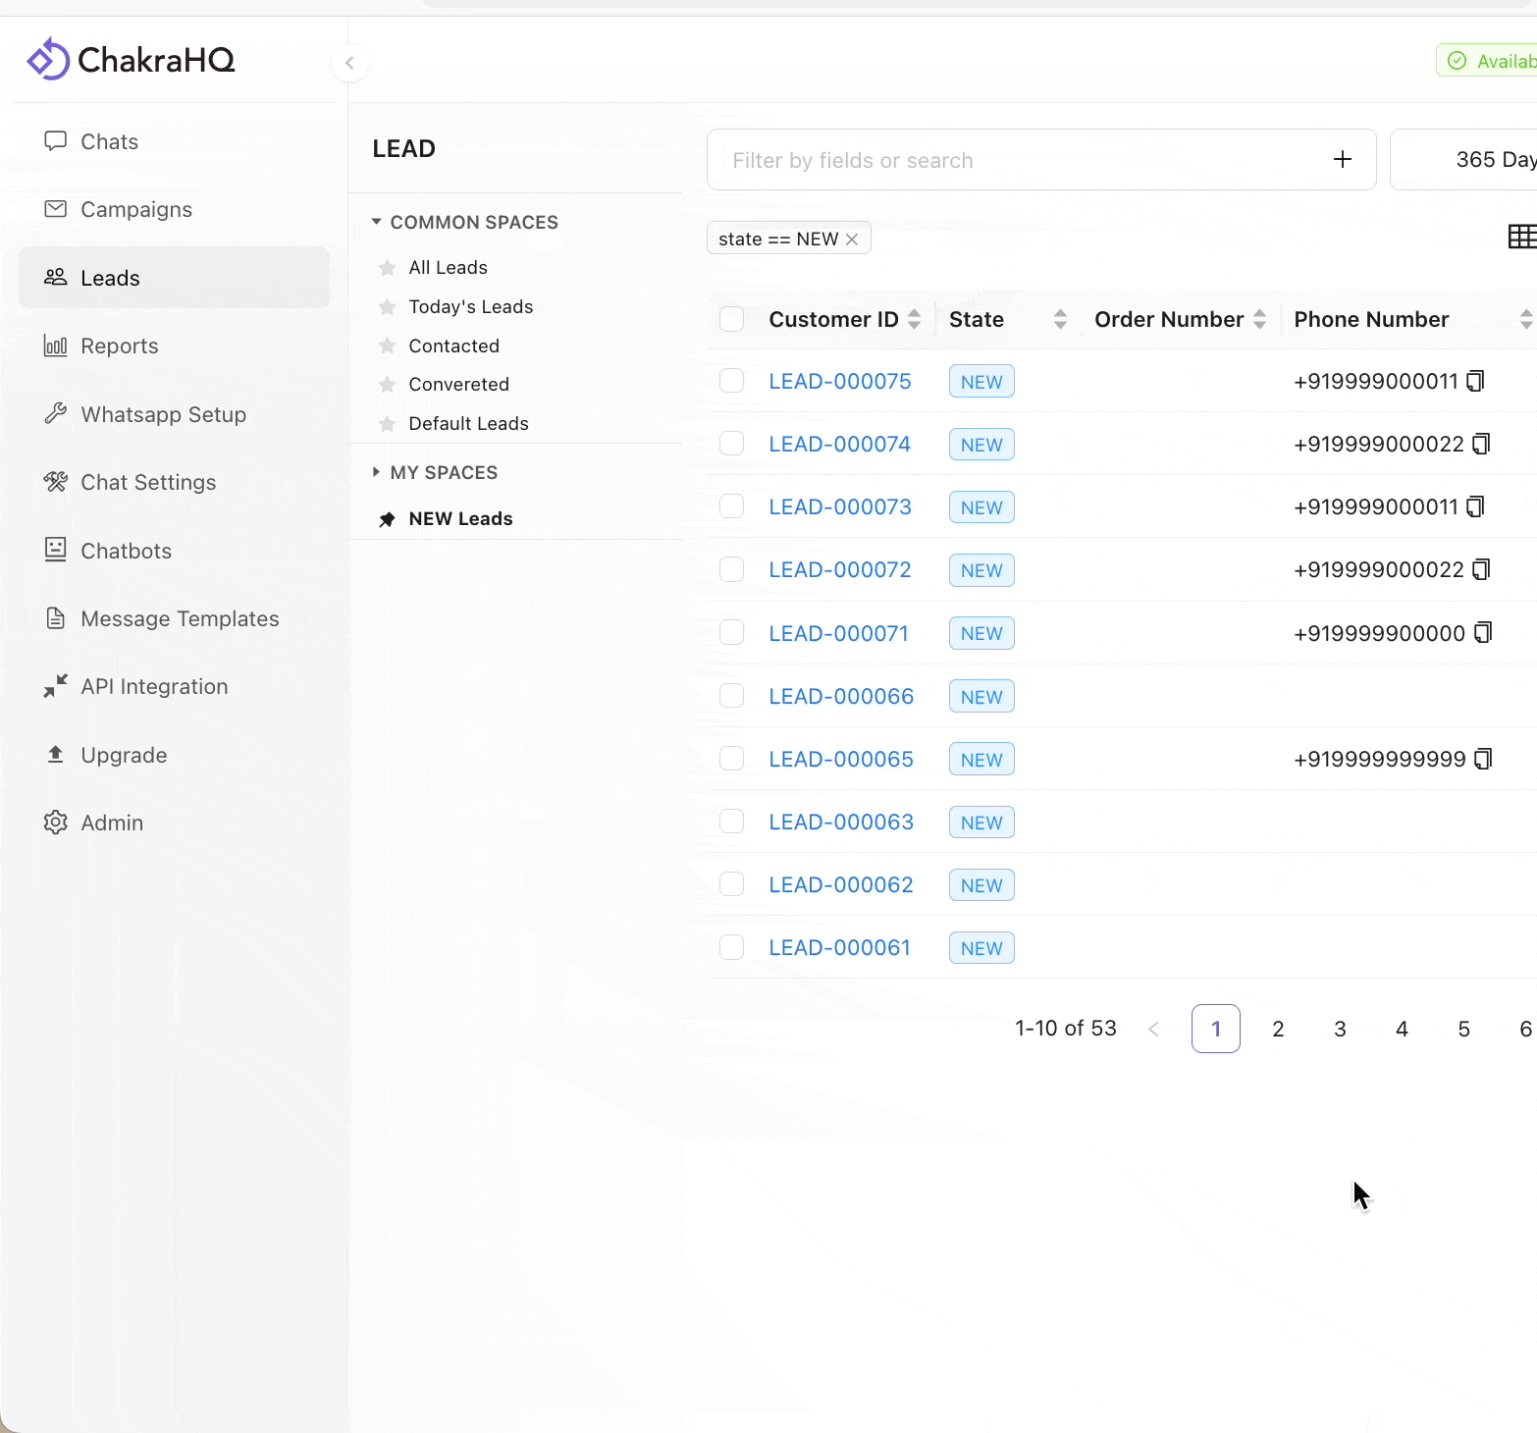Click the Campaigns envelope icon

tap(56, 209)
